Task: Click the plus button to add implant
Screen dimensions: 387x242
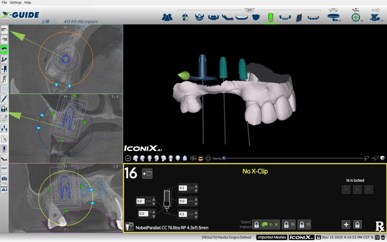Action: pyautogui.click(x=346, y=225)
